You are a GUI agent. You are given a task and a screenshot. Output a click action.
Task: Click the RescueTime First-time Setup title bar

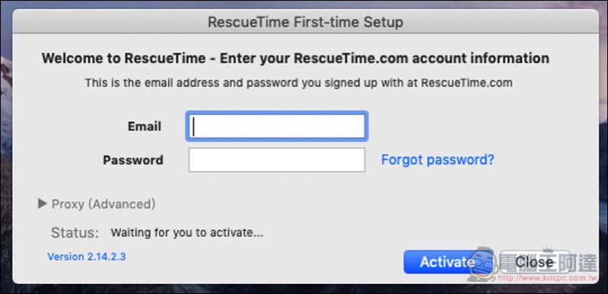306,22
